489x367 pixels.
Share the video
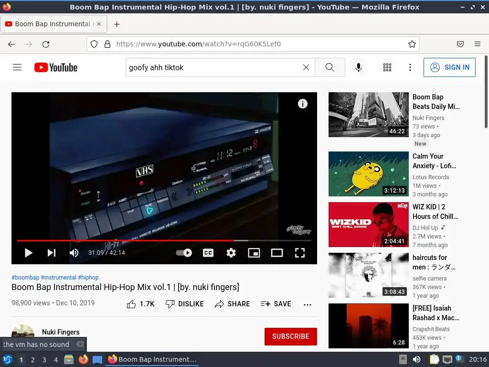tap(233, 304)
